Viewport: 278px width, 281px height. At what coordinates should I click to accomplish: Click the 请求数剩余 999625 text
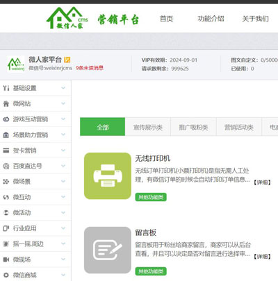point(165,69)
